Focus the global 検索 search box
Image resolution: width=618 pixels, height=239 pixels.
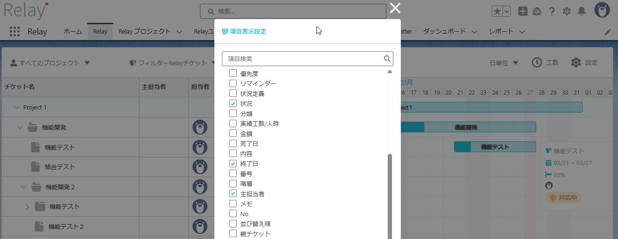(x=293, y=11)
